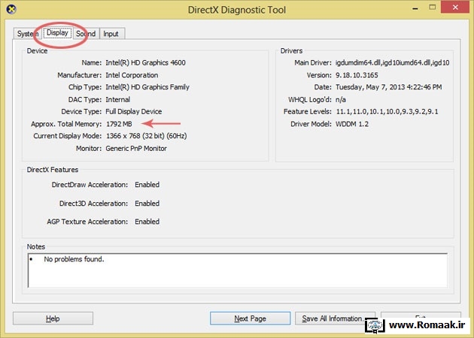This screenshot has height=338, width=474.
Task: Click the window title "DirectX Diagnostic Tool"
Action: click(237, 10)
